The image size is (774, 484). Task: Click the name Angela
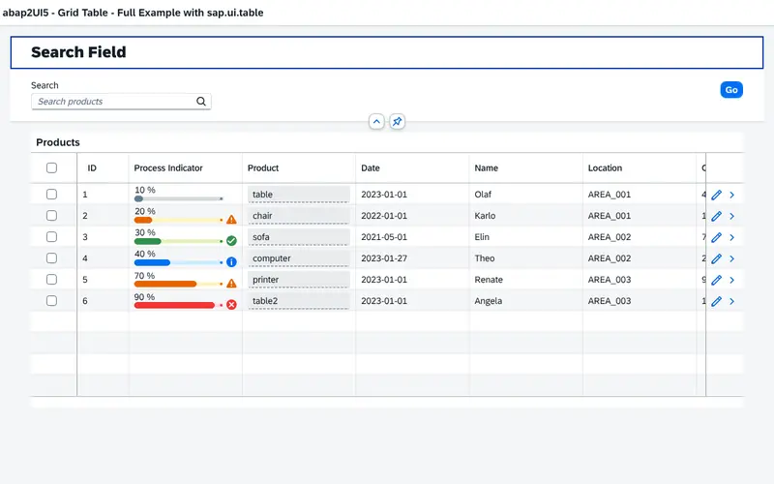489,300
